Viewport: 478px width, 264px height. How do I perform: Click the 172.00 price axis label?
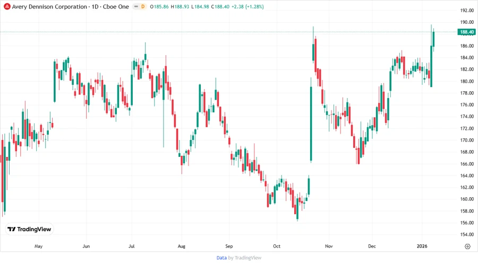tap(467, 128)
